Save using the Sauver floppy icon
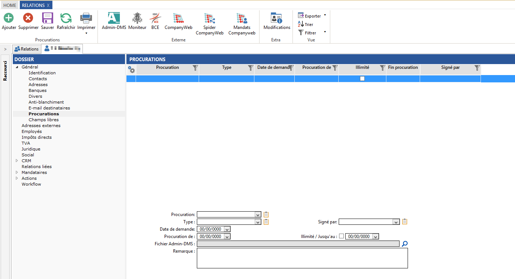This screenshot has height=279, width=515. coord(48,18)
